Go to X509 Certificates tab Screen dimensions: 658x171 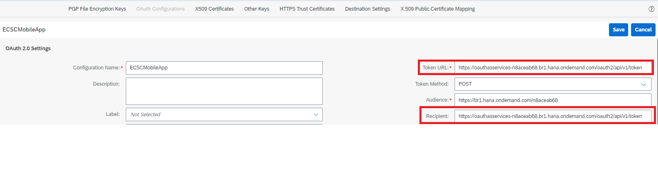pyautogui.click(x=214, y=9)
